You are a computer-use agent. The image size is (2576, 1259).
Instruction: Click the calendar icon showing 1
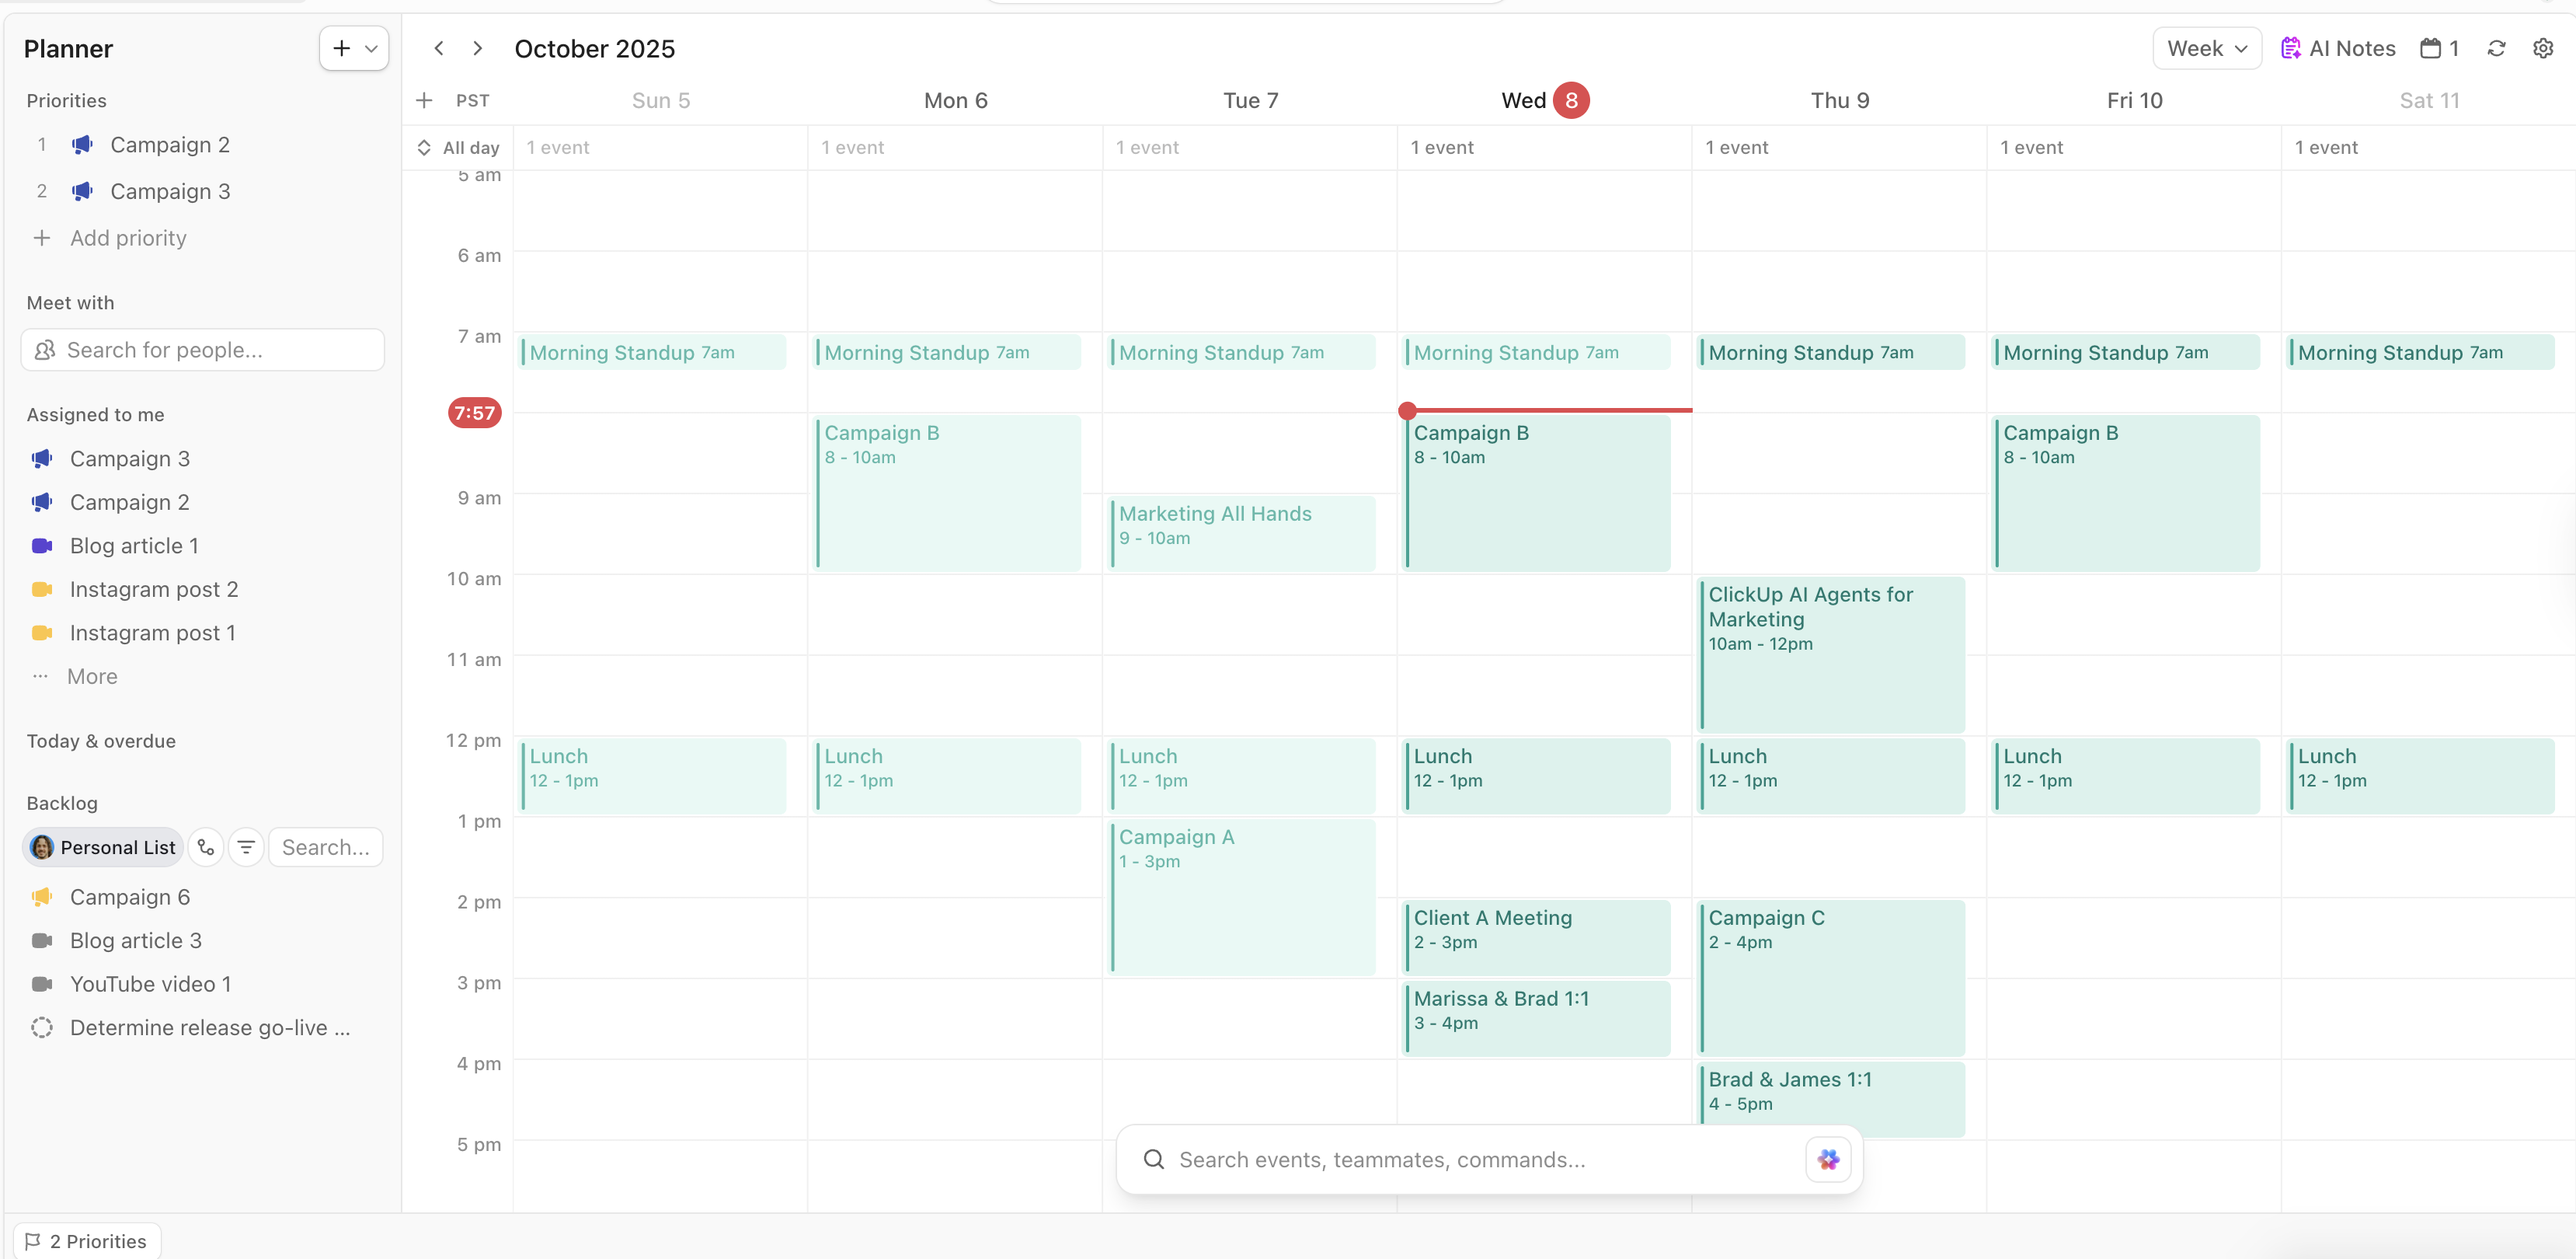coord(2438,47)
